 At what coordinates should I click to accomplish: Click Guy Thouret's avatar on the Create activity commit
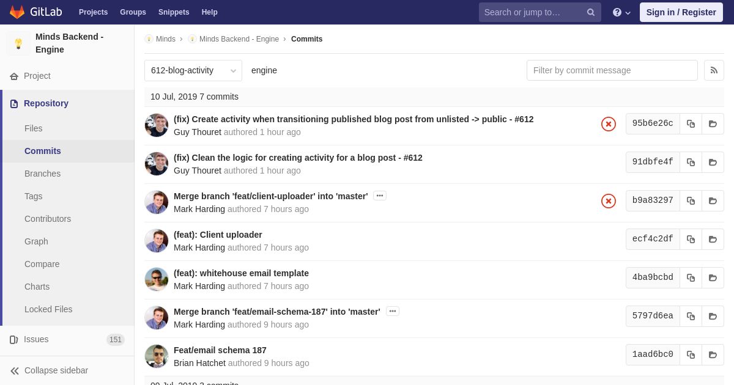point(157,125)
